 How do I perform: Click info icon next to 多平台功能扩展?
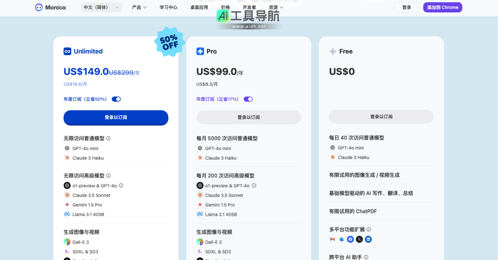(369, 229)
